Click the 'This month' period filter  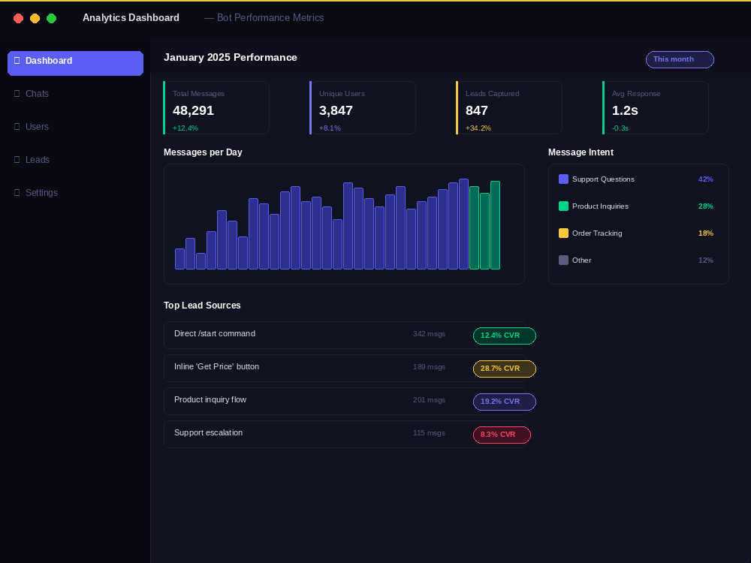pos(680,59)
